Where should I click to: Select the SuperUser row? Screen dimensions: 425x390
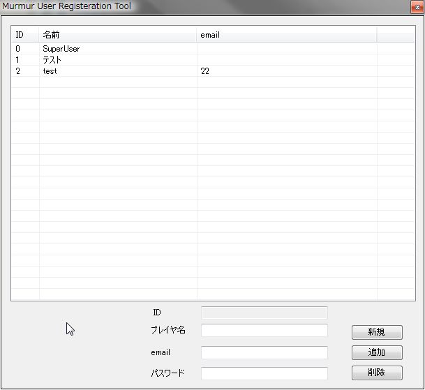pyautogui.click(x=213, y=49)
